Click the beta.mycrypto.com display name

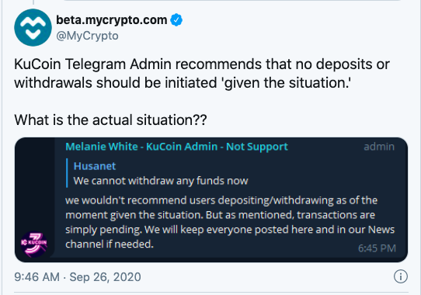click(111, 20)
